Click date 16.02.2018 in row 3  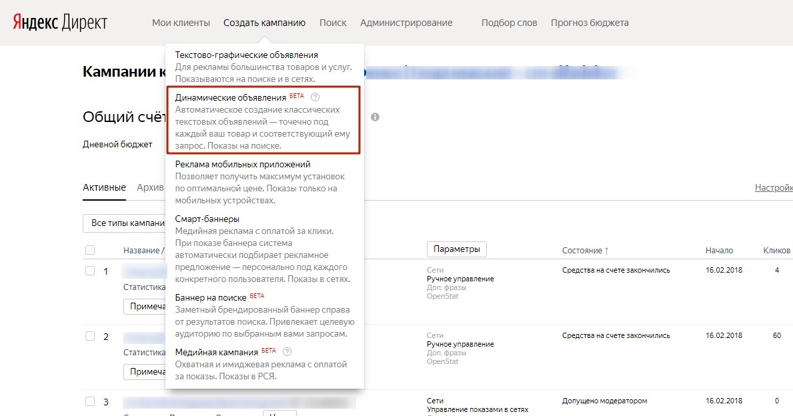tap(724, 401)
